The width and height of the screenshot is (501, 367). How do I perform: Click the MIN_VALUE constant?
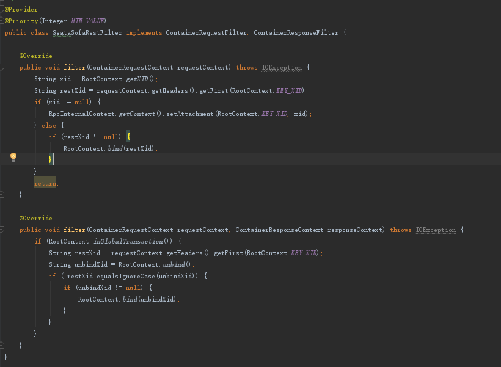coord(87,21)
